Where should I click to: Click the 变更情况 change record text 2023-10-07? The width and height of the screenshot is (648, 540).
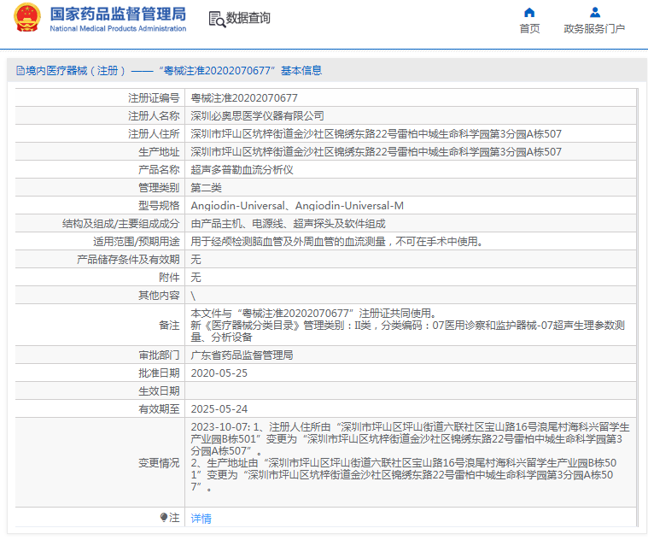tap(410, 456)
